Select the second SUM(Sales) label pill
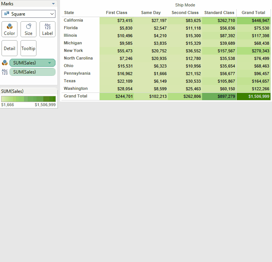 (x=32, y=72)
